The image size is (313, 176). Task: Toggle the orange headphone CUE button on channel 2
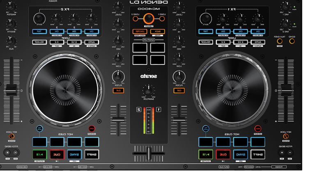[x=118, y=91]
